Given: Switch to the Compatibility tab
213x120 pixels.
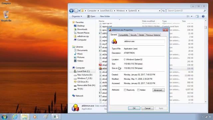Looking at the screenshot, I should tap(123, 35).
